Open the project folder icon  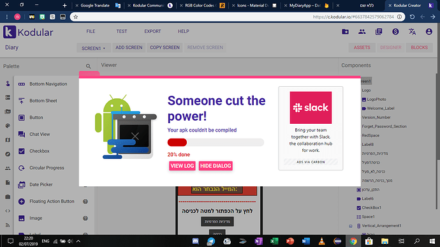coord(345,31)
